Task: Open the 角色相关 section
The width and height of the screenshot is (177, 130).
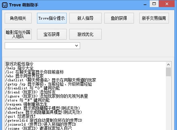Action: pyautogui.click(x=18, y=18)
